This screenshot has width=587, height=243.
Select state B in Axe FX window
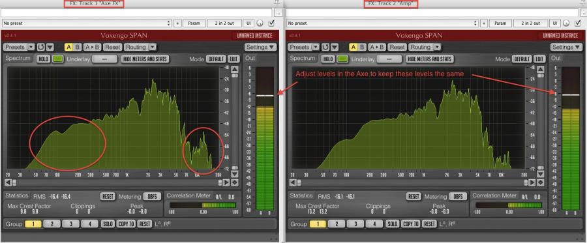click(x=78, y=47)
